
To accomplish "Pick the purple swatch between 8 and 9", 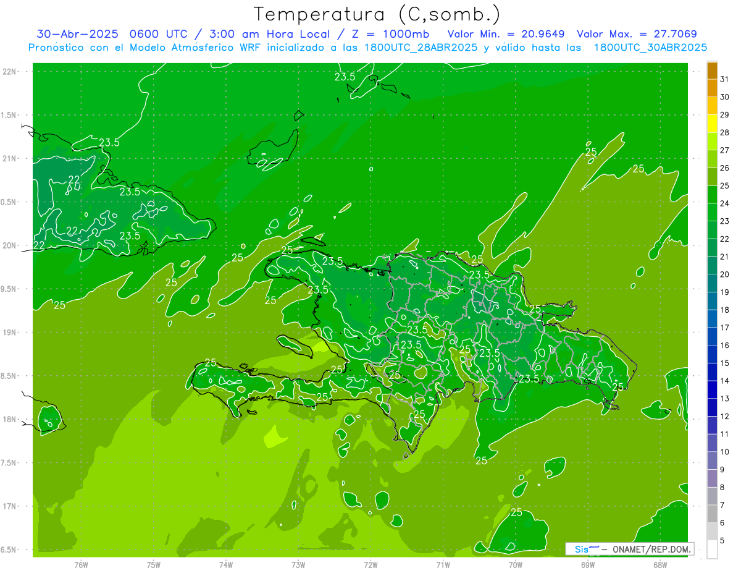I will coord(712,478).
